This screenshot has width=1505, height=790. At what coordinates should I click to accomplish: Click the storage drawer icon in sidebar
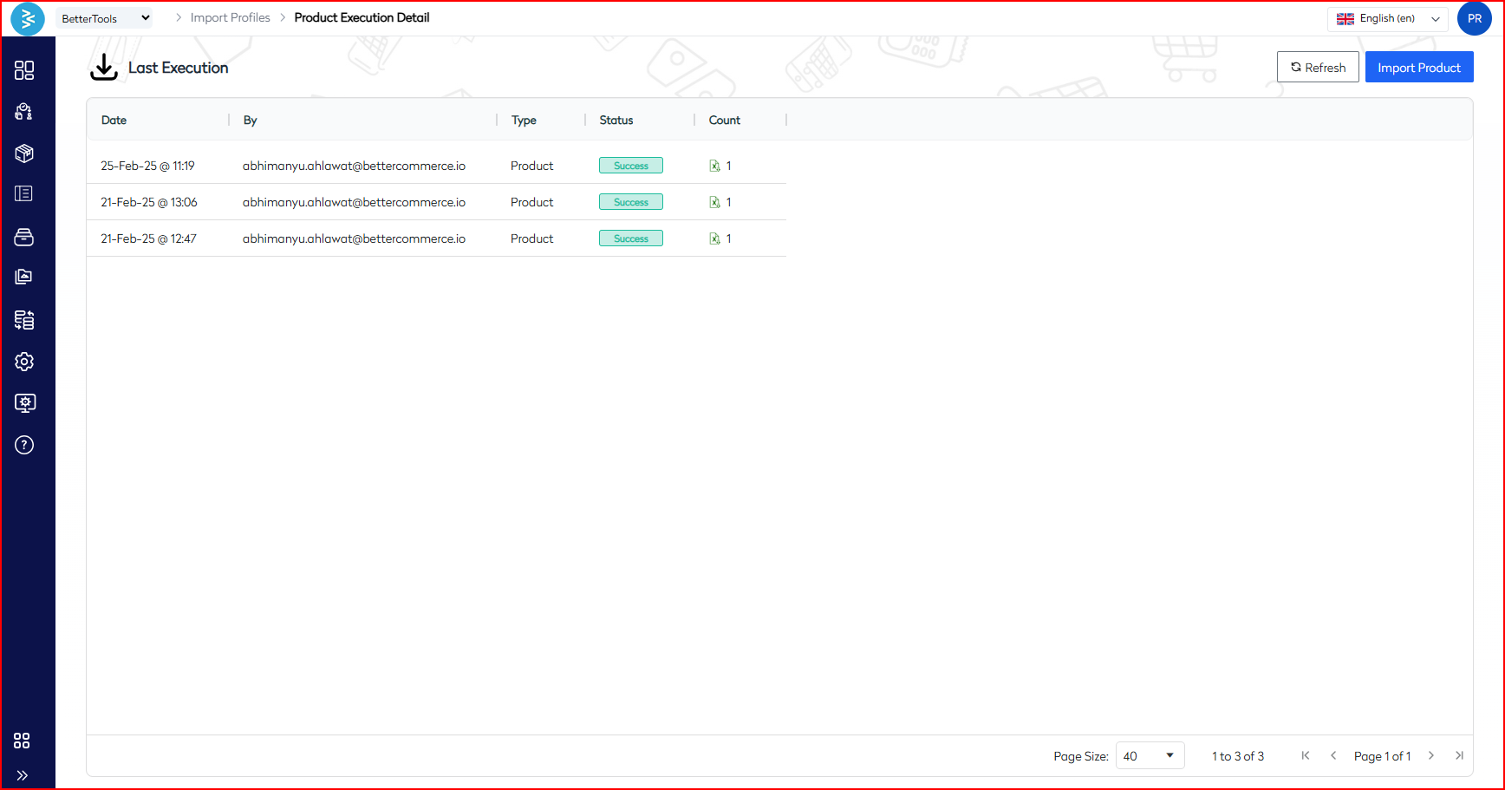24,237
